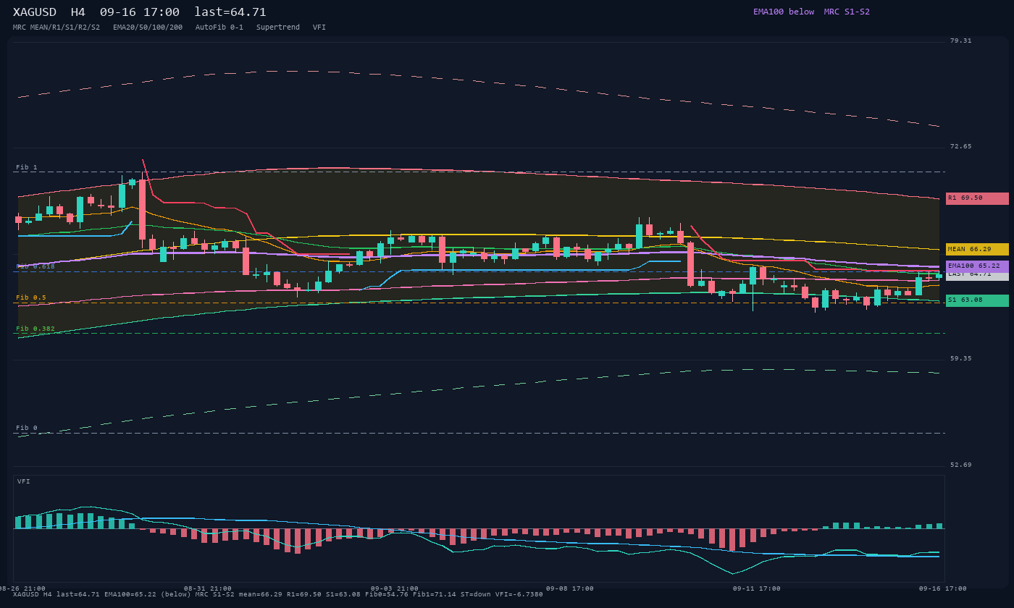This screenshot has height=608, width=1014.
Task: Click the 09-11 17:00 time axis label
Action: (757, 588)
